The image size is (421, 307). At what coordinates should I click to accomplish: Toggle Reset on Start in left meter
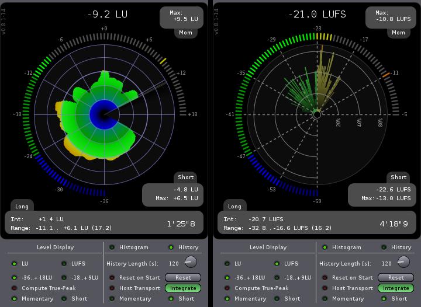click(112, 278)
